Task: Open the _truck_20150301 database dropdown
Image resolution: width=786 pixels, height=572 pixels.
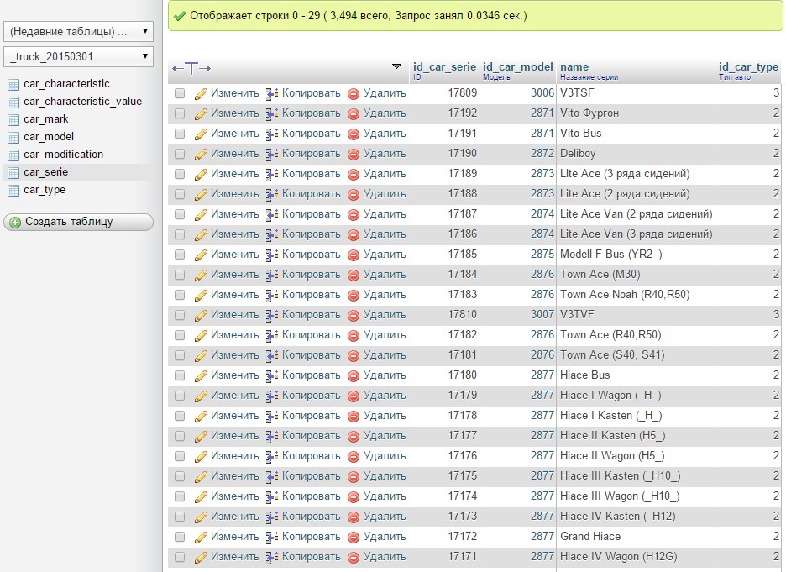Action: click(x=78, y=56)
